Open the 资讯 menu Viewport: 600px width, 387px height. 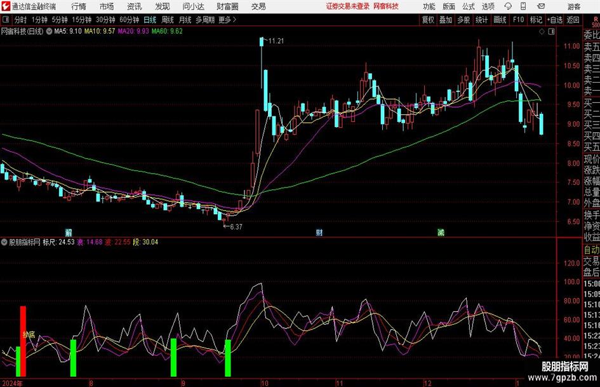(135, 6)
